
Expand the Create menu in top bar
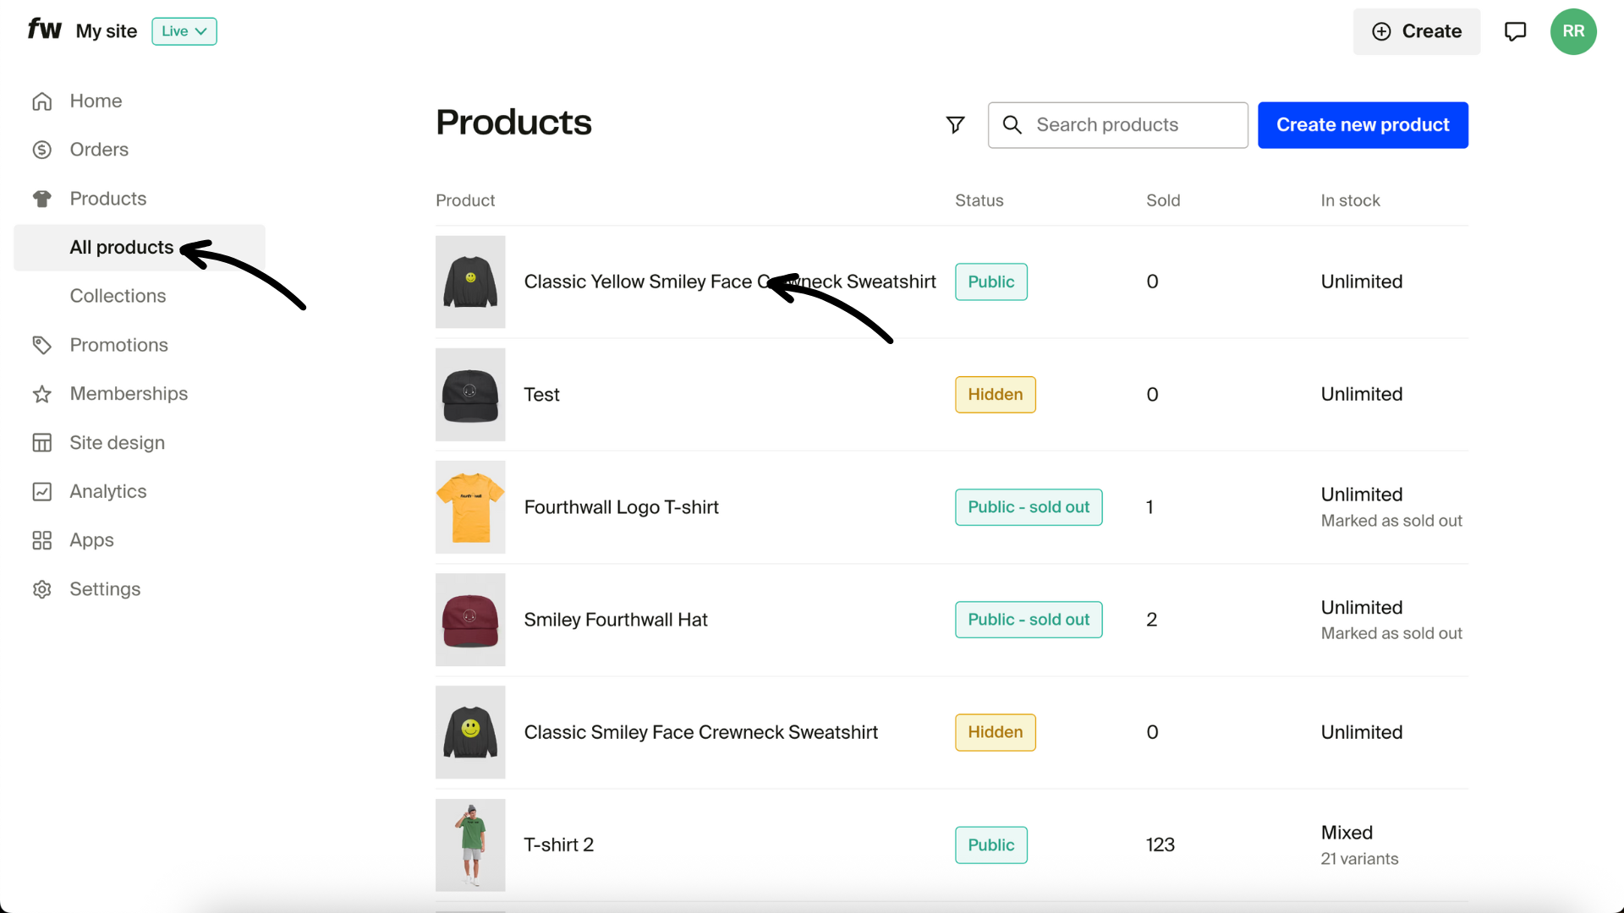tap(1417, 31)
